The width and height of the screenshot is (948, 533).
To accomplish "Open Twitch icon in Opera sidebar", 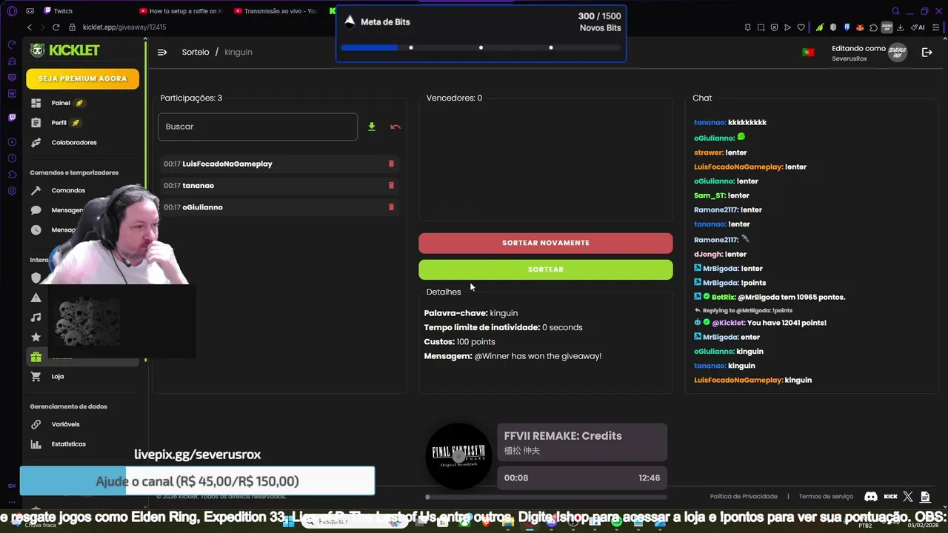I will pyautogui.click(x=12, y=117).
